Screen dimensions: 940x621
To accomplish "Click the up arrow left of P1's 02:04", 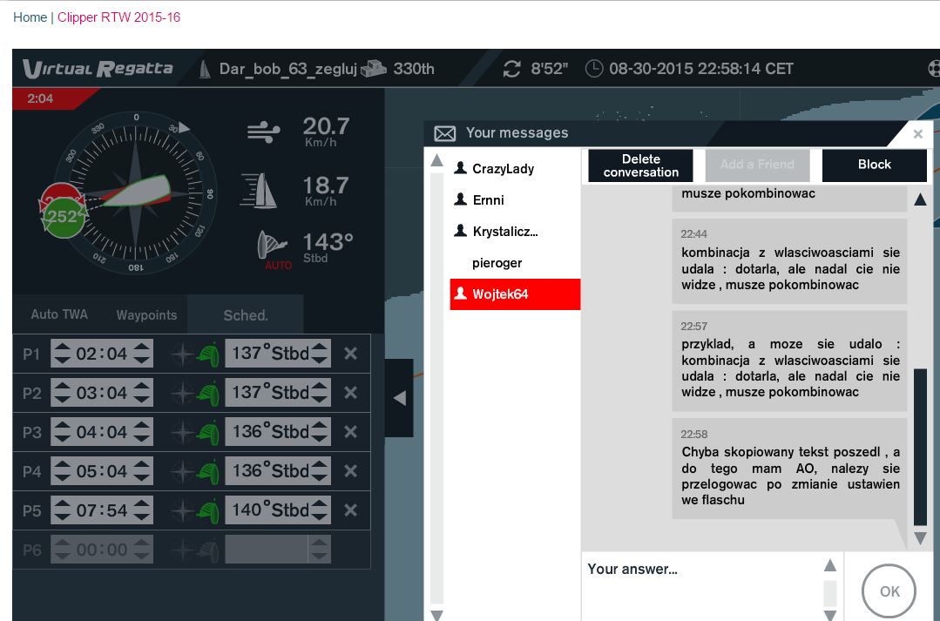I will point(62,347).
